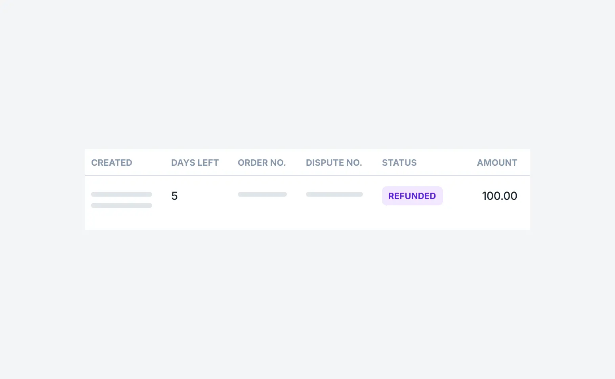This screenshot has width=615, height=379.
Task: Click the lower created-date placeholder line
Action: tap(121, 205)
